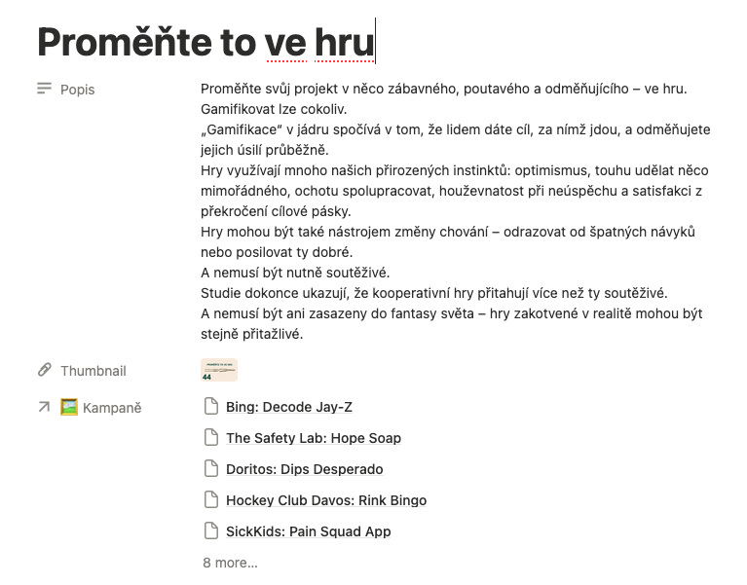The image size is (747, 585).
Task: Click the Thumbnail property label
Action: [x=93, y=371]
